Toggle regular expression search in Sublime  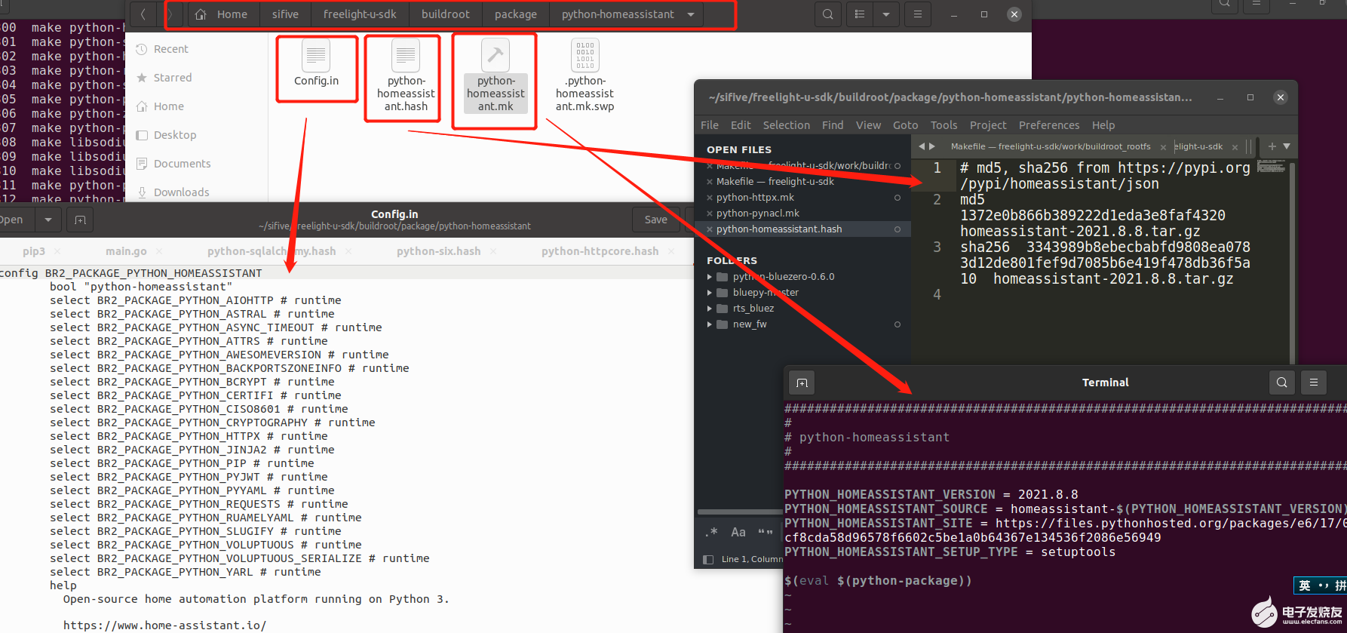point(711,532)
